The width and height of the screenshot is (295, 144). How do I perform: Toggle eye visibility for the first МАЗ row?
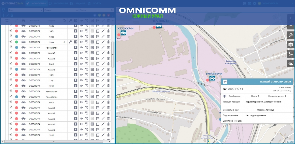coord(81,64)
